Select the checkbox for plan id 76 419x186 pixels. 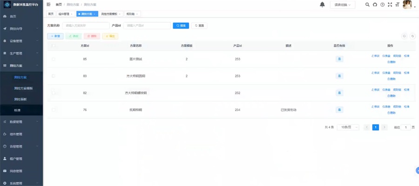[x=54, y=110]
